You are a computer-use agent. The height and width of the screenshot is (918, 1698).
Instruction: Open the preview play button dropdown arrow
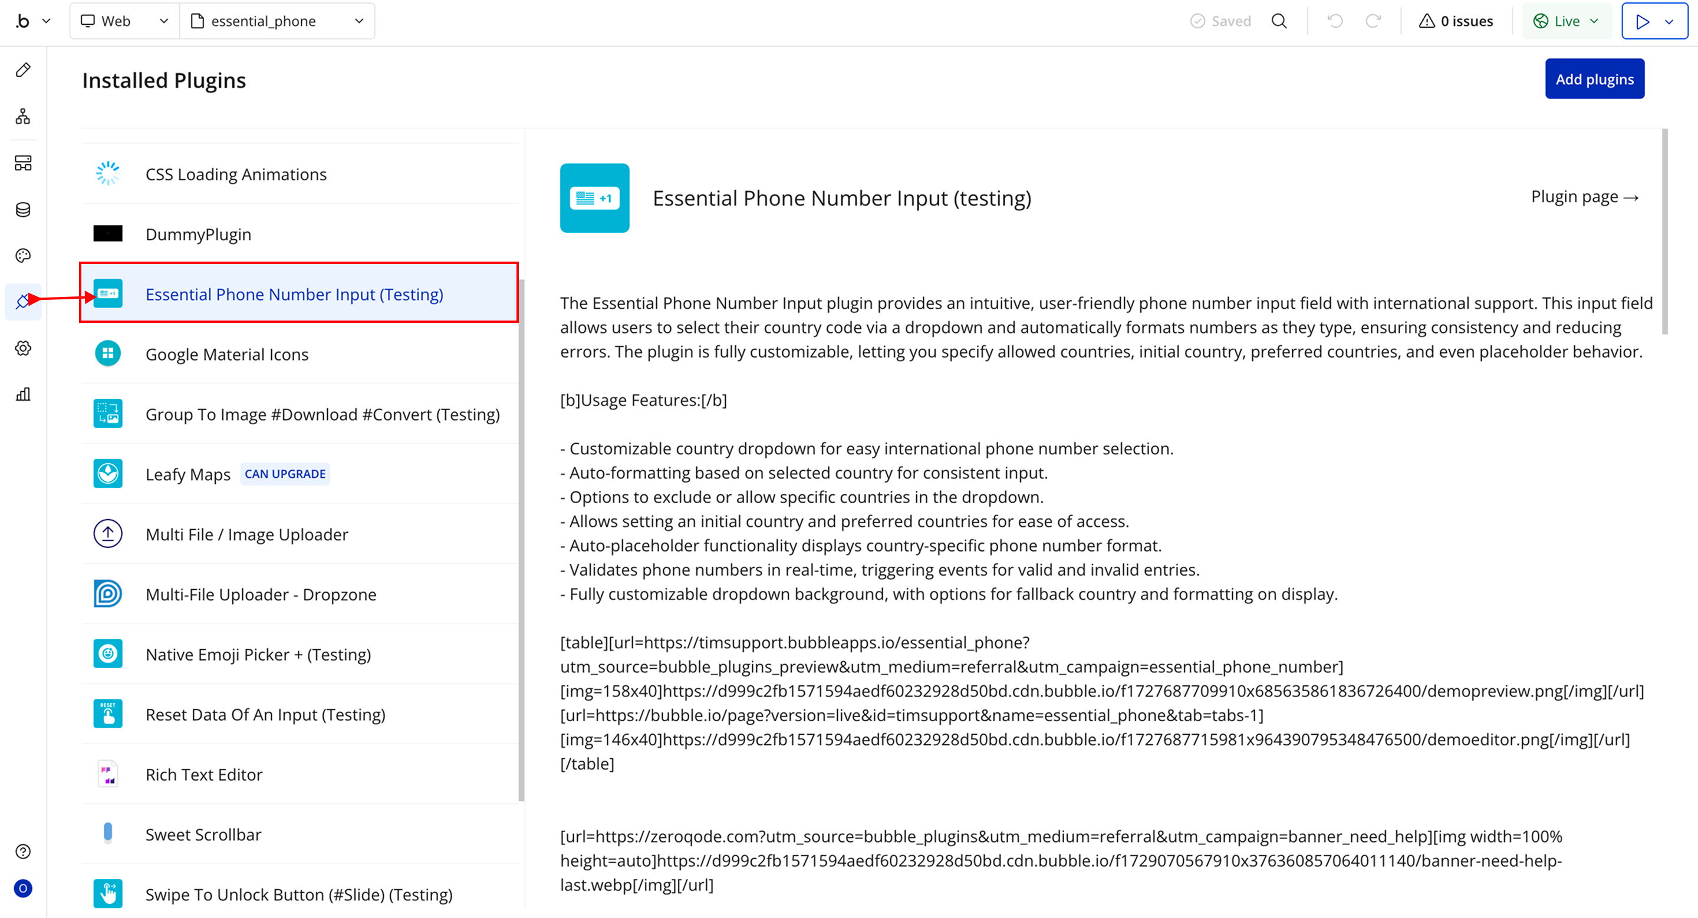(x=1669, y=21)
